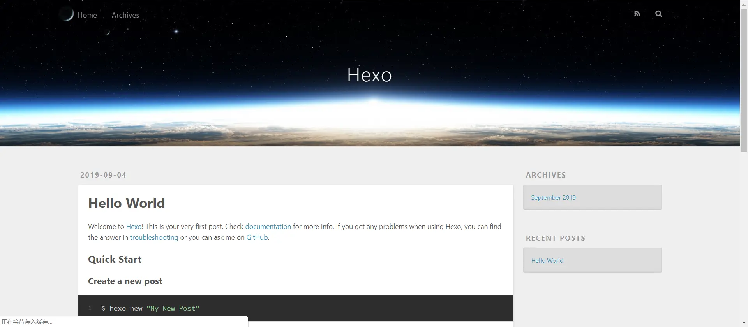
Task: Open the Hello World post title
Action: [x=126, y=203]
